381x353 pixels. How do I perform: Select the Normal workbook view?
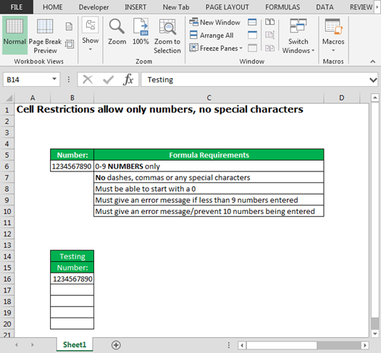point(14,35)
